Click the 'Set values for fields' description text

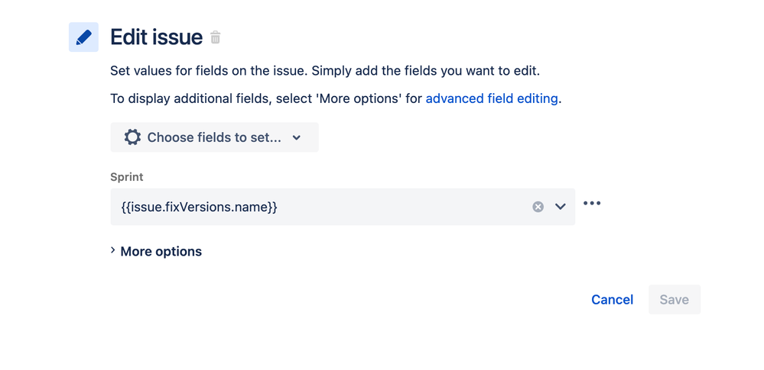(x=325, y=71)
